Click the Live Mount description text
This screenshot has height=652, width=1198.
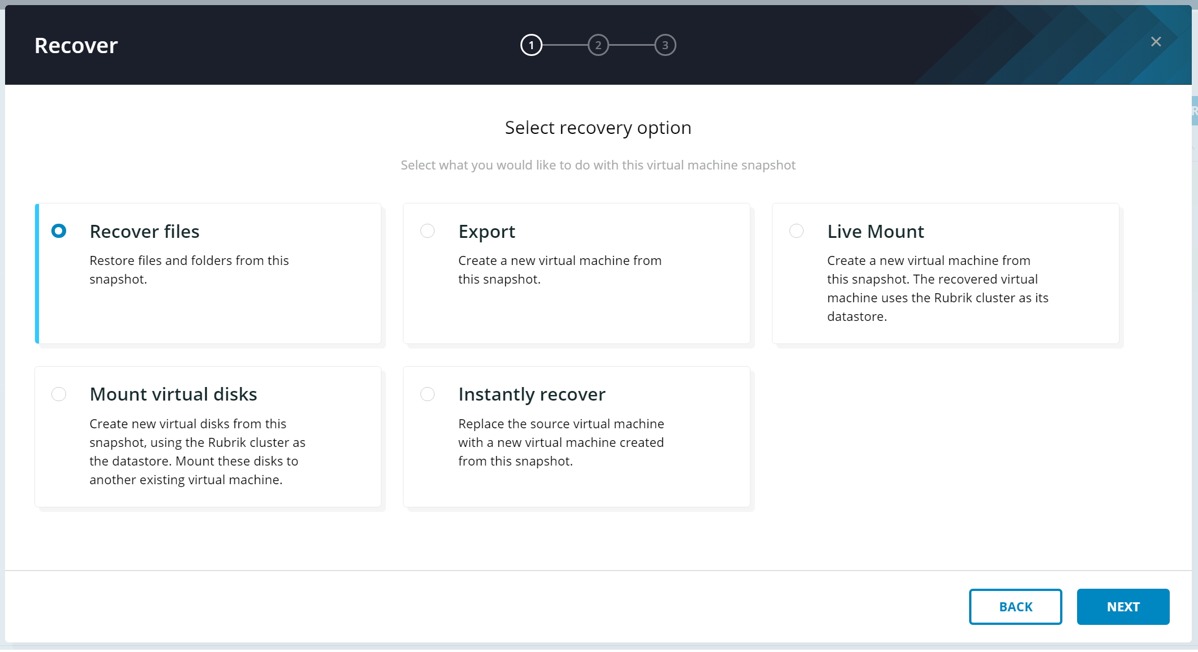pos(937,288)
